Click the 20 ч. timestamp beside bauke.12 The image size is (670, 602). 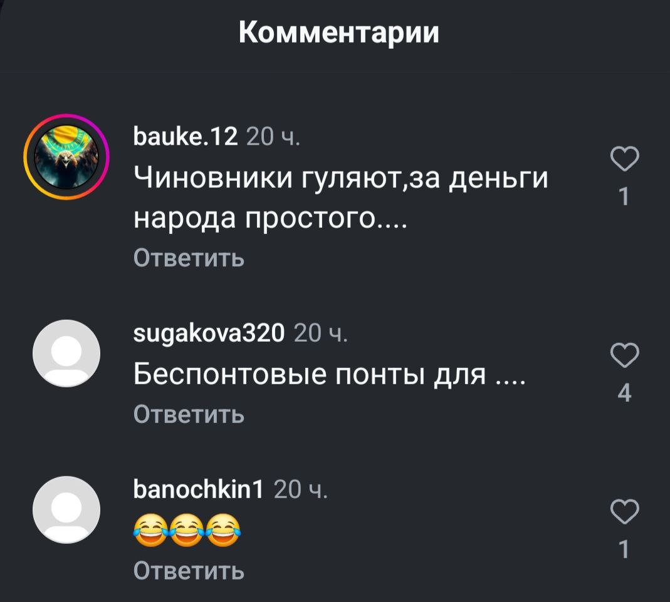coord(273,137)
